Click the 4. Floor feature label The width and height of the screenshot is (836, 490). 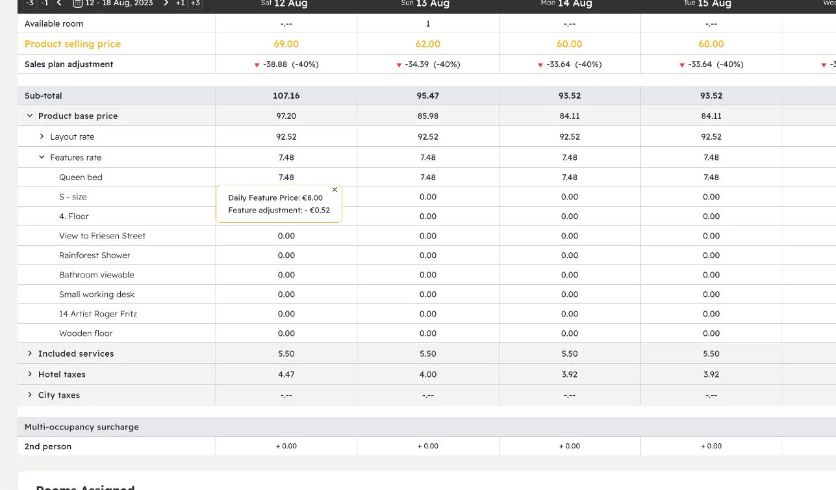coord(74,216)
